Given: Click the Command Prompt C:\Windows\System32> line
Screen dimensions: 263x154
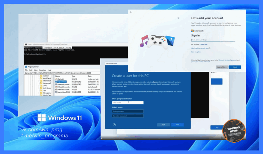Looking at the screenshot, I should click(x=35, y=54).
